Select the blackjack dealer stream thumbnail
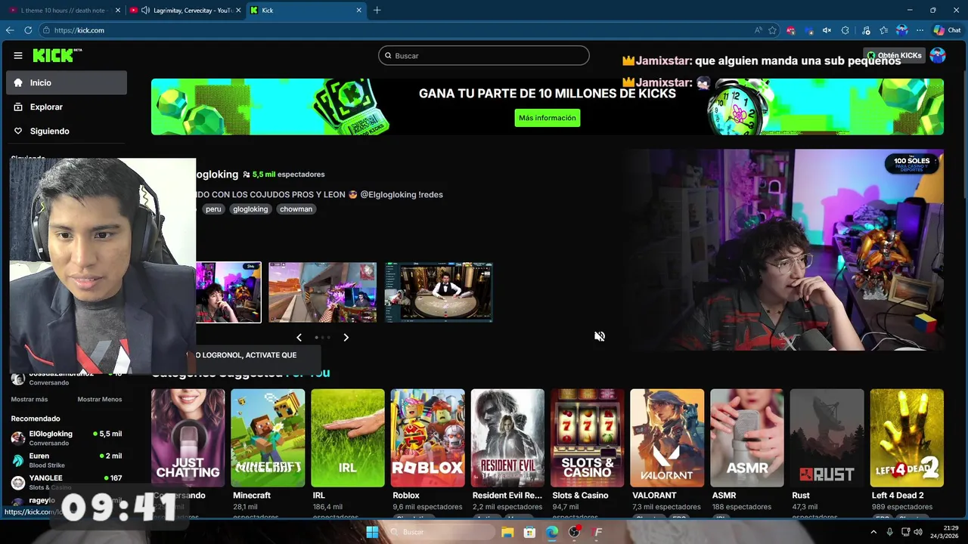The width and height of the screenshot is (968, 544). (439, 292)
